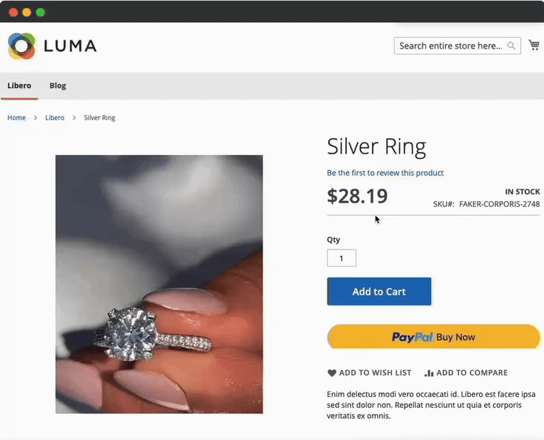Pay using PayPal Buy Now button

[x=433, y=337]
